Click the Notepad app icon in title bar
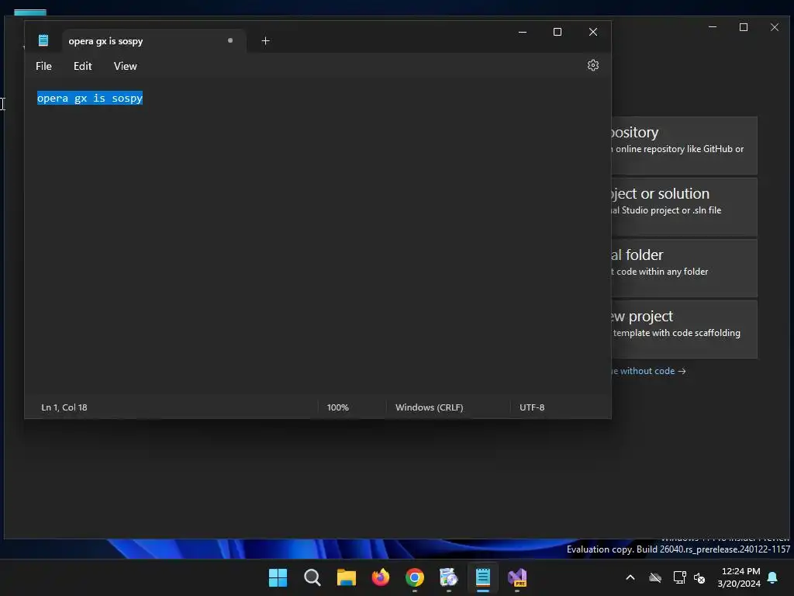The height and width of the screenshot is (596, 794). [x=43, y=40]
